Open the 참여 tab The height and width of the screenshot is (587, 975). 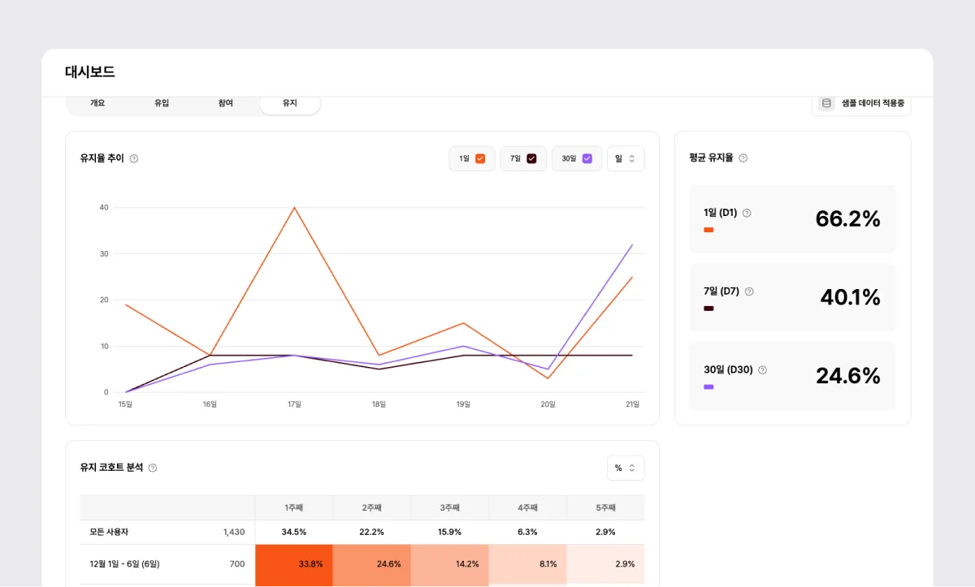[x=225, y=103]
